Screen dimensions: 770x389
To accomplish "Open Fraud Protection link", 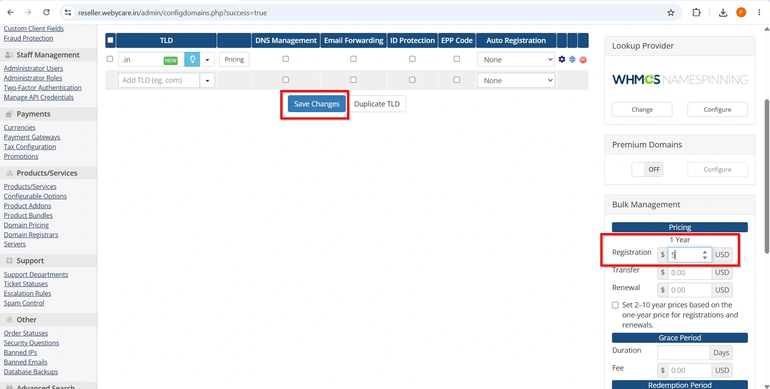I will click(29, 38).
